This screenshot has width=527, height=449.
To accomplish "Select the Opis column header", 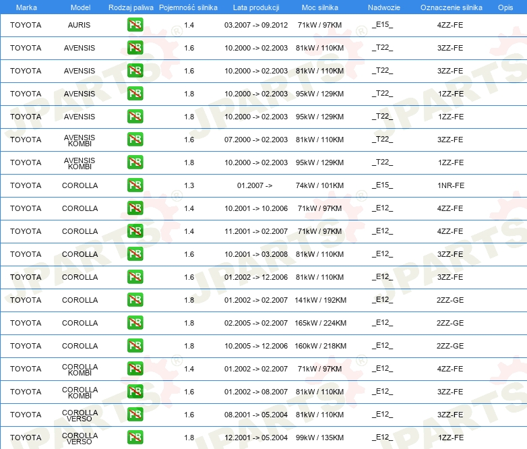I will 505,7.
